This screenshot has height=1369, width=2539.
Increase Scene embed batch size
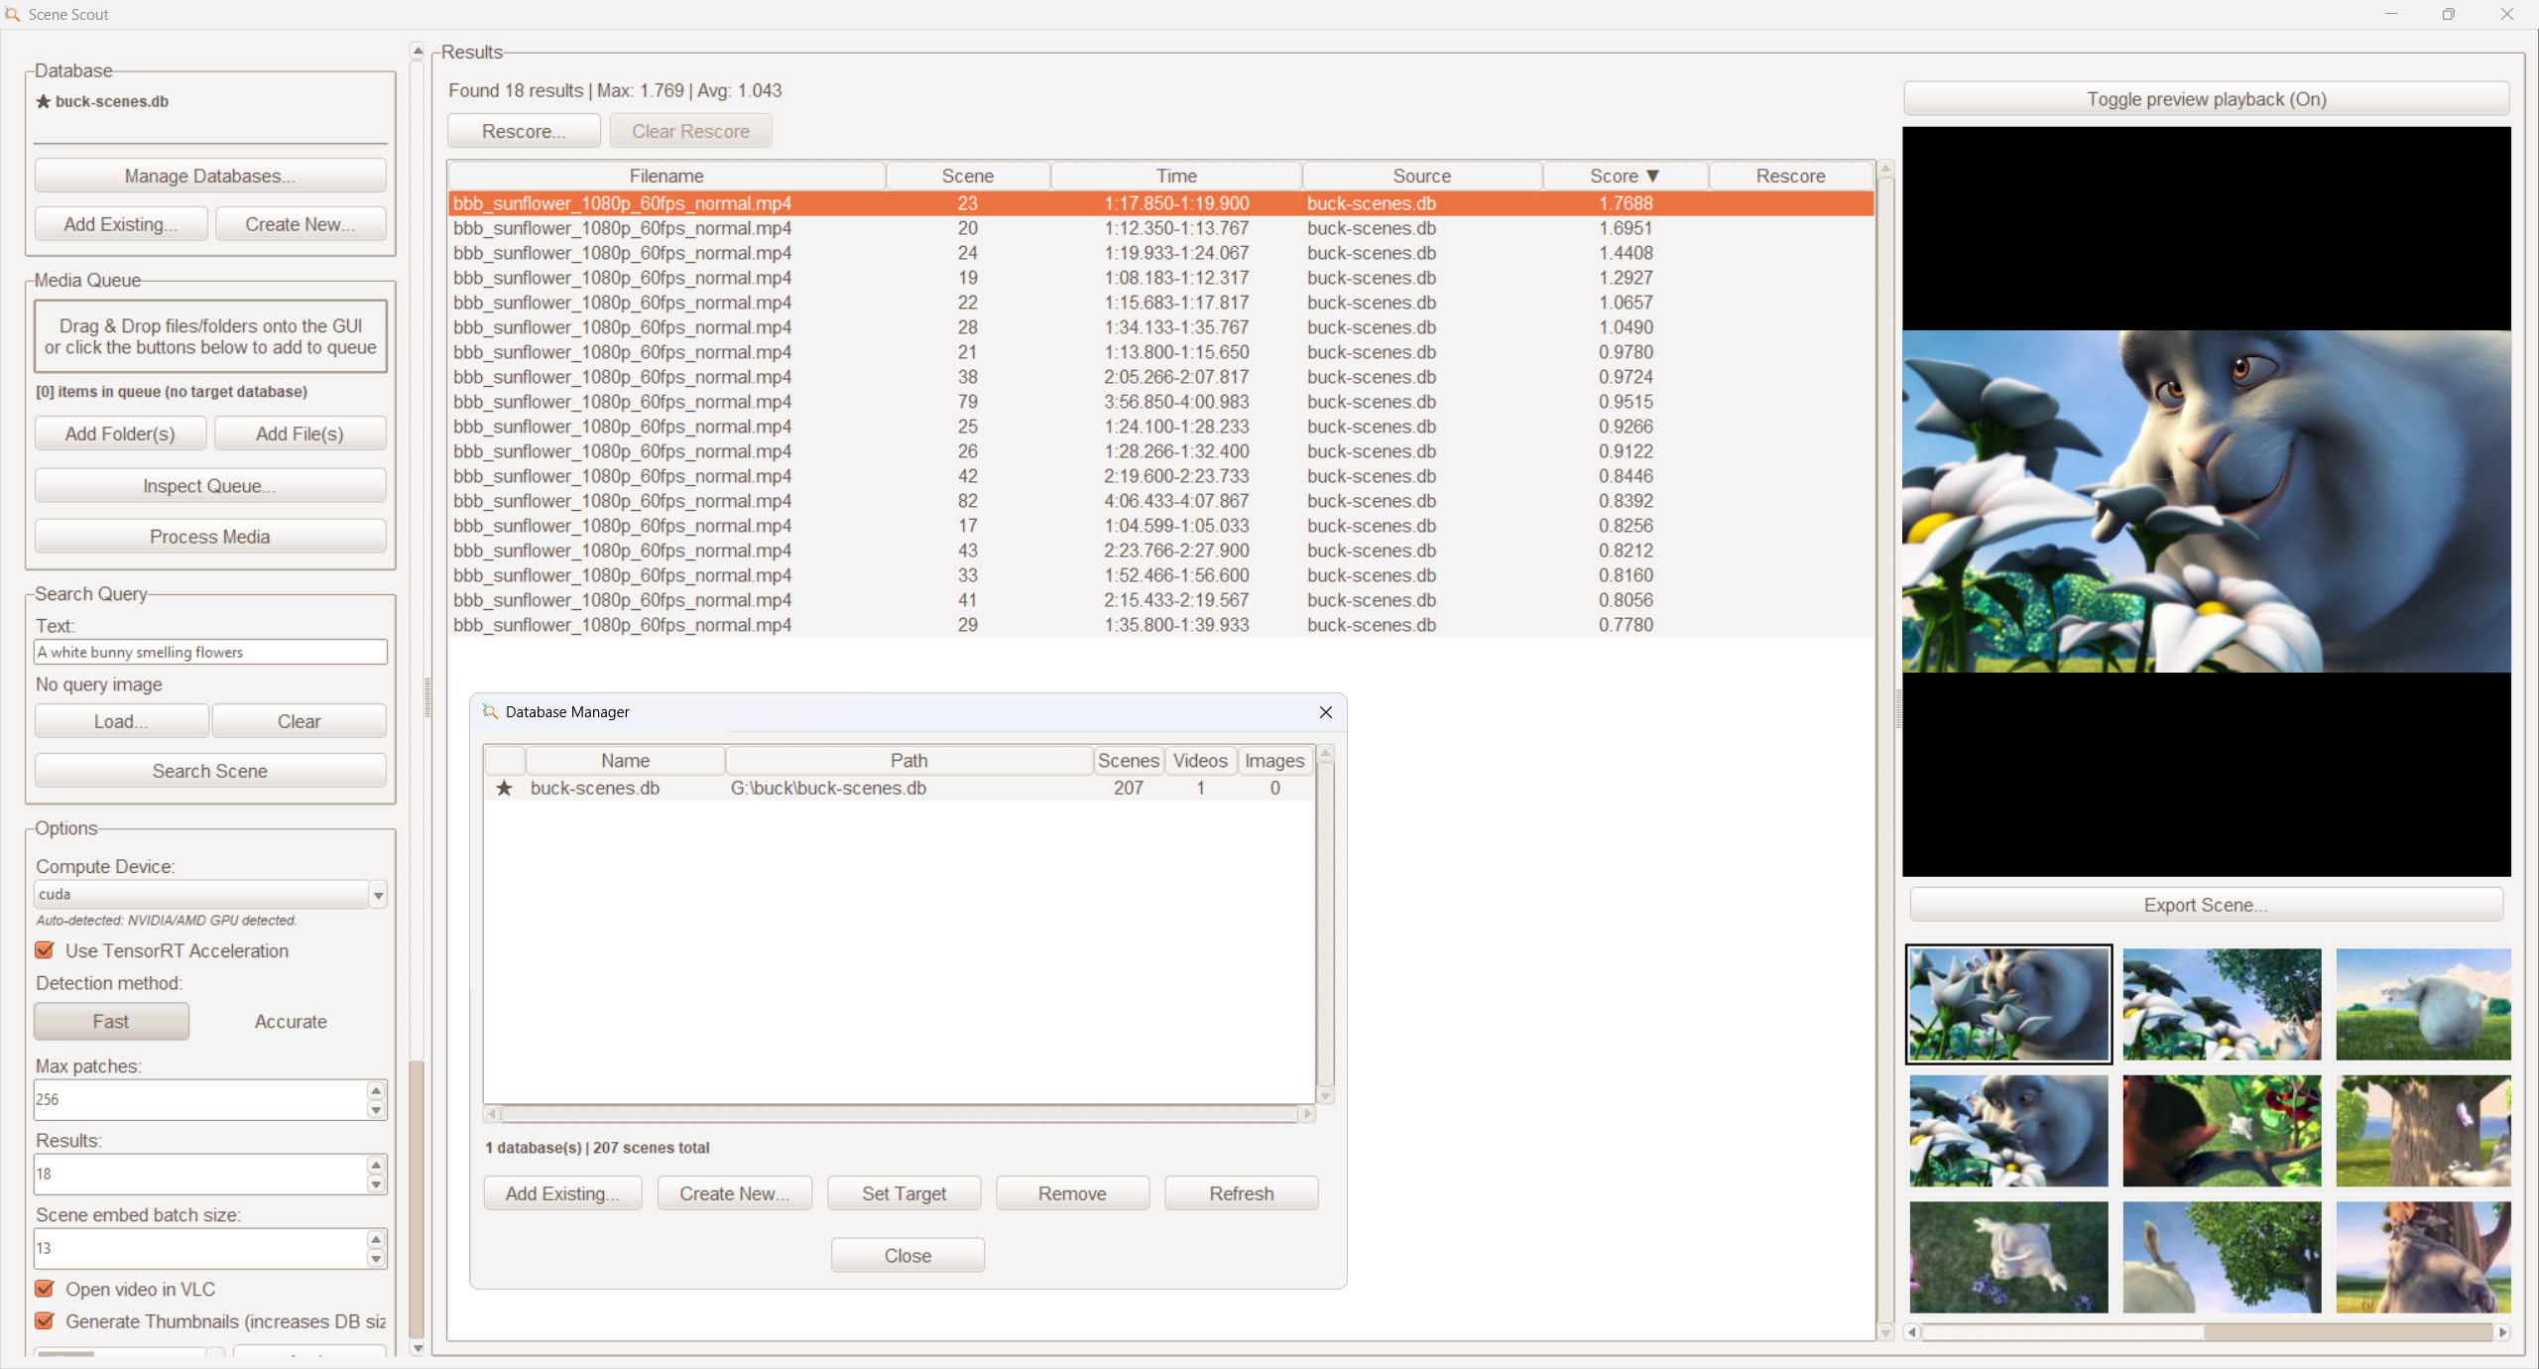[376, 1239]
